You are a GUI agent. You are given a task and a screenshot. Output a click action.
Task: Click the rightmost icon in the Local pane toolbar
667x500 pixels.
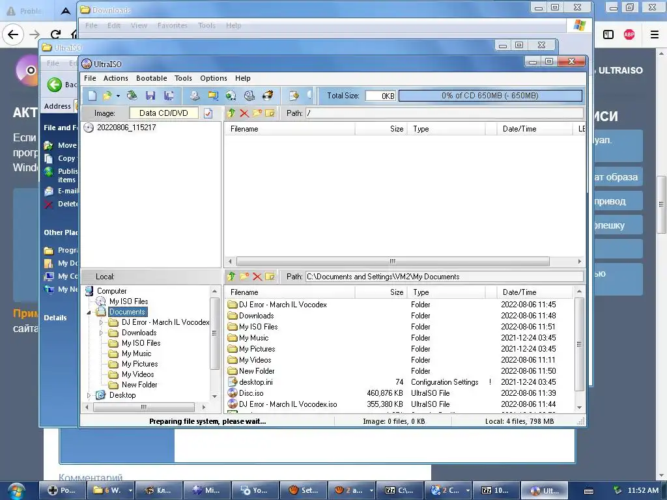(270, 276)
